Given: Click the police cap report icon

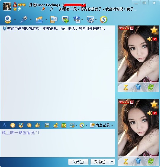Looking at the screenshot, I should [x=77, y=20].
